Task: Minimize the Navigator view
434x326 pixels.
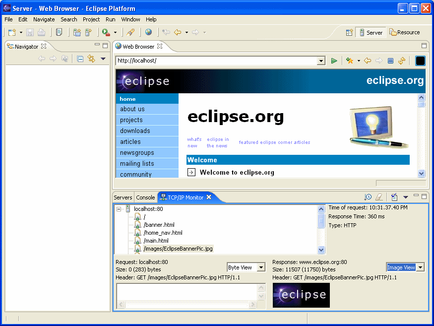Action: point(97,45)
